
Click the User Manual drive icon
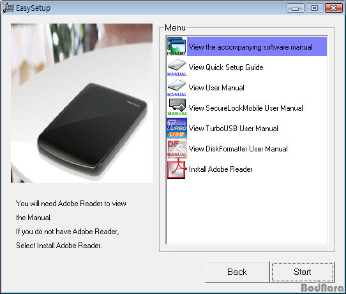177,88
